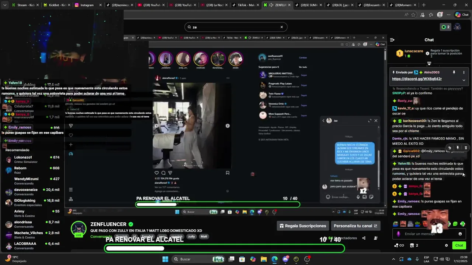Click the search box containing 'ze'
Image resolution: width=472 pixels, height=265 pixels.
click(236, 27)
